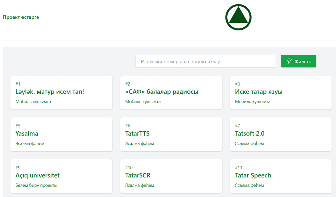Click the #10 number on the TatarSCR card
The width and height of the screenshot is (336, 197).
(x=129, y=167)
